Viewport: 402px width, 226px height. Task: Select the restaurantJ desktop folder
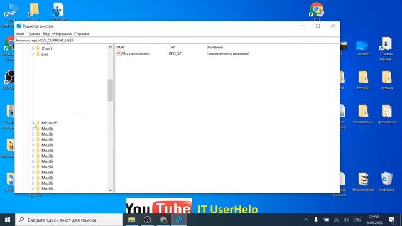(363, 114)
